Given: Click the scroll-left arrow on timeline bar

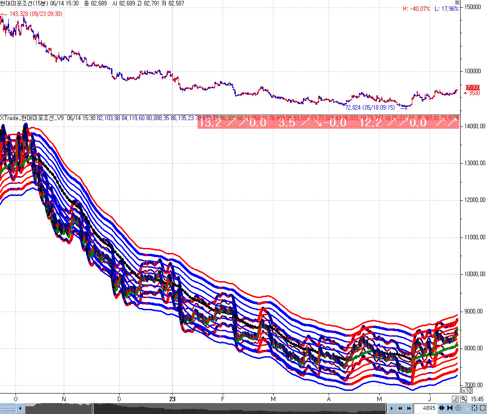Looking at the screenshot, I should coord(20,409).
